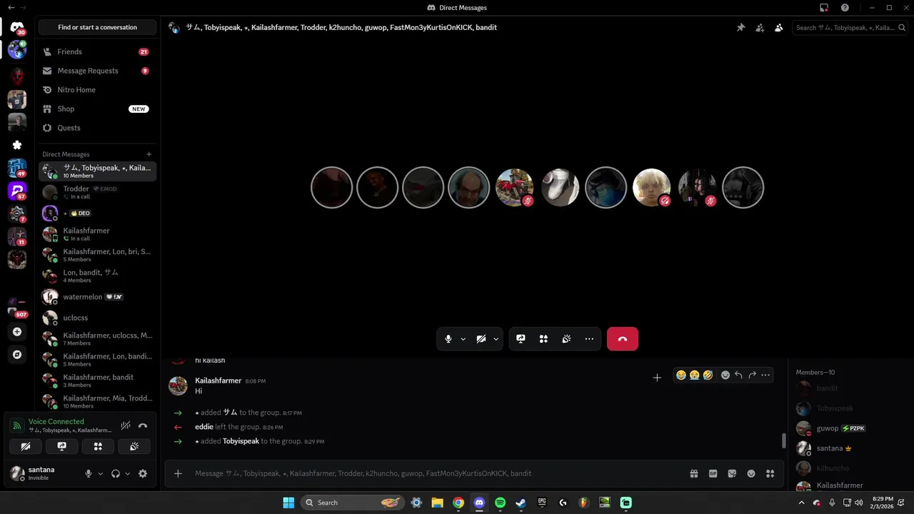
Task: Mute microphone in the call control bar
Action: tap(448, 339)
